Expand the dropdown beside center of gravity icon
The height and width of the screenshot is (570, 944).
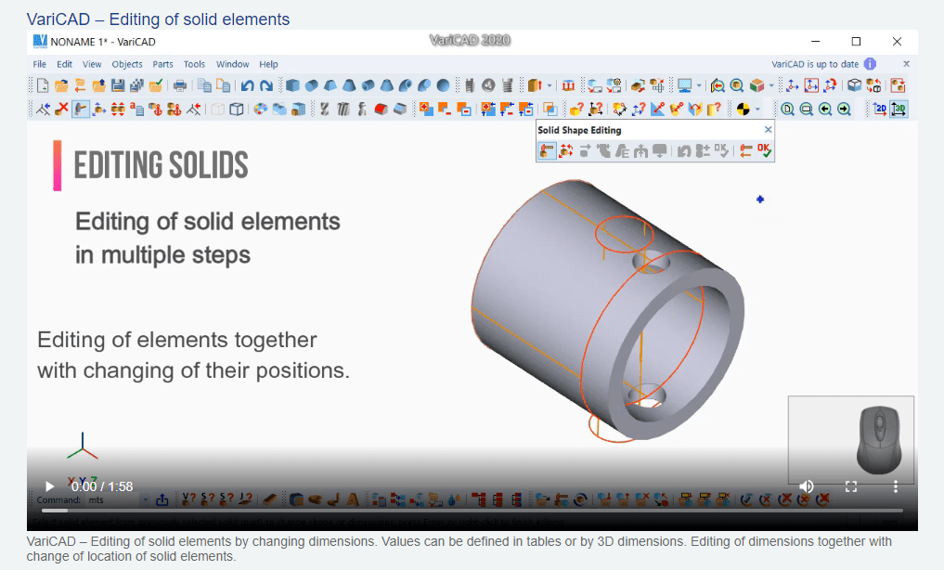(x=757, y=110)
